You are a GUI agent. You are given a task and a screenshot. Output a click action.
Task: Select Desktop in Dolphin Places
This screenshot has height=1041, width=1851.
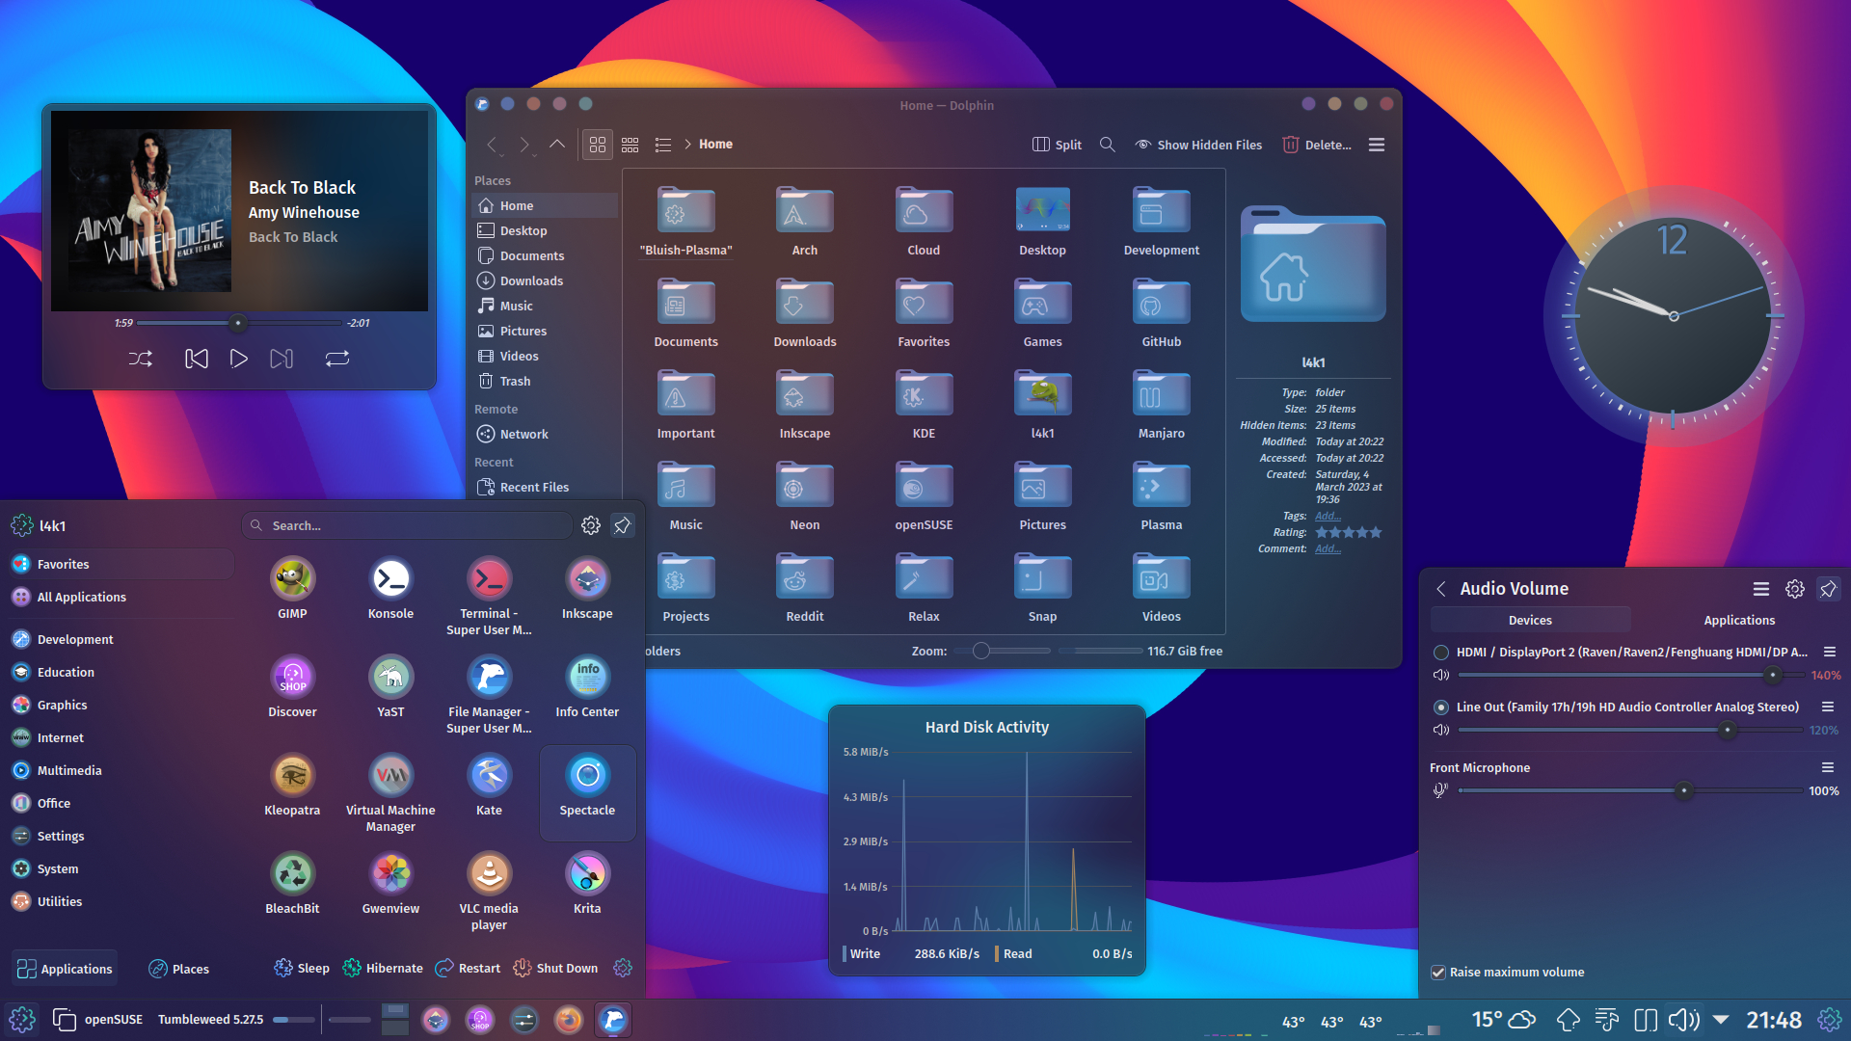pyautogui.click(x=545, y=230)
